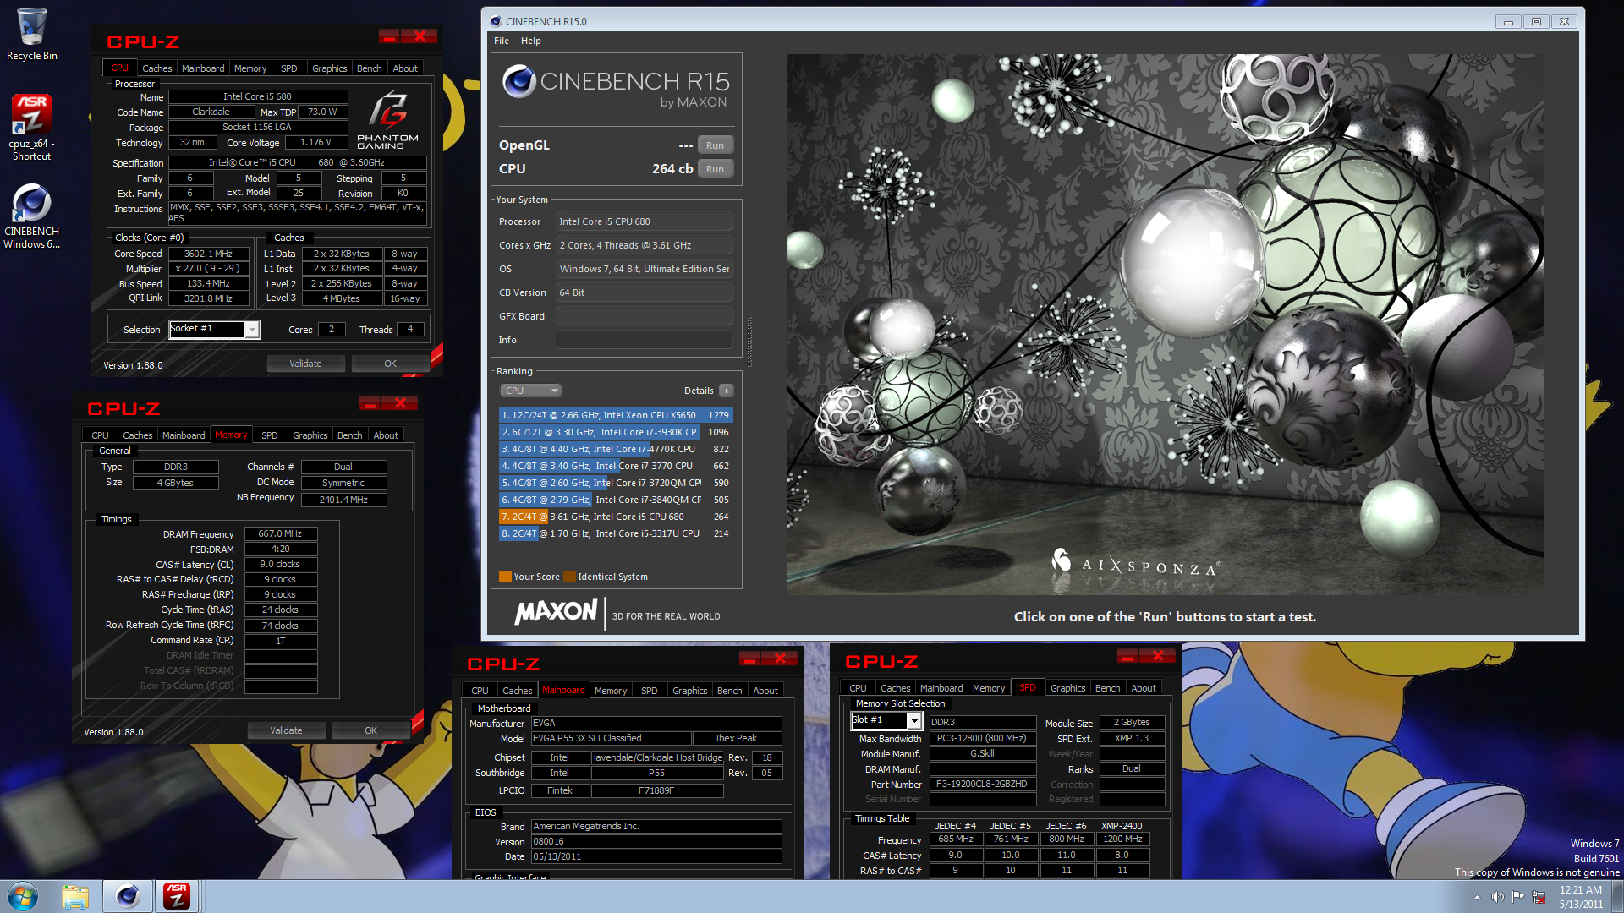The image size is (1624, 913).
Task: Open Graphics tab in CPU-Z Mainboard window
Action: (x=689, y=691)
